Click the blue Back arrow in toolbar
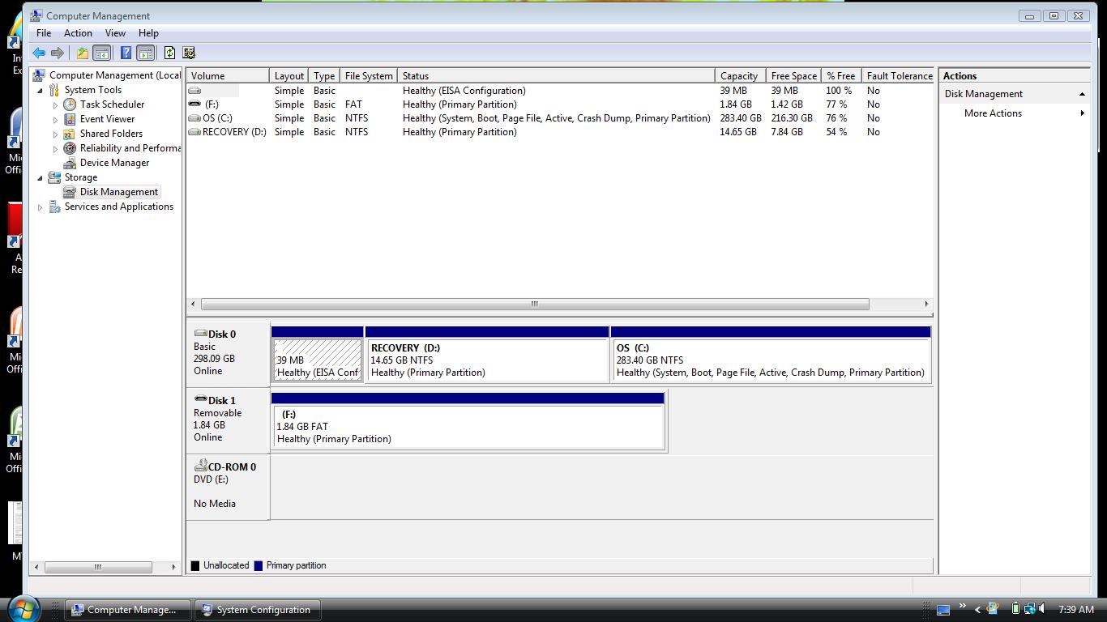 (x=38, y=53)
